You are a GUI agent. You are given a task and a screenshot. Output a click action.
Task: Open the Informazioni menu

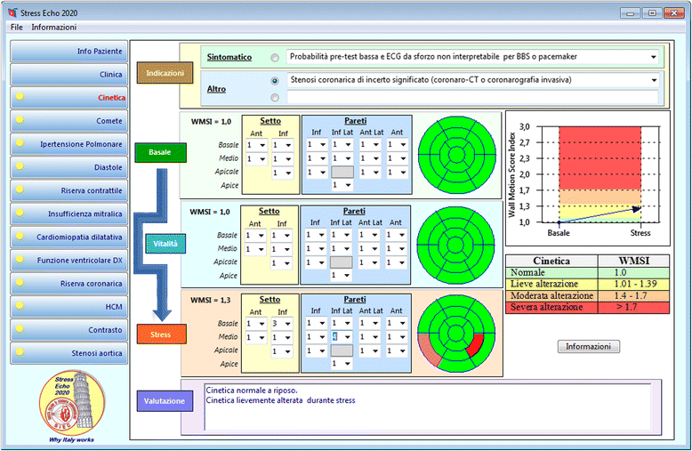coord(54,28)
